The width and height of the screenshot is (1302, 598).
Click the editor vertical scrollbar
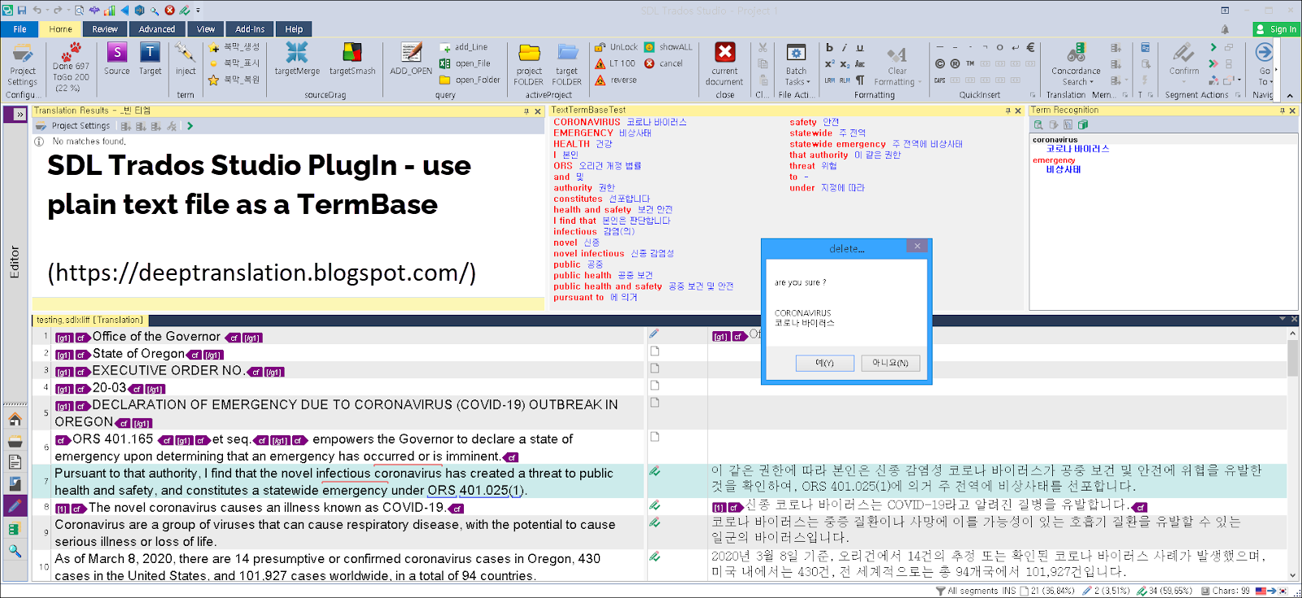coord(1292,453)
